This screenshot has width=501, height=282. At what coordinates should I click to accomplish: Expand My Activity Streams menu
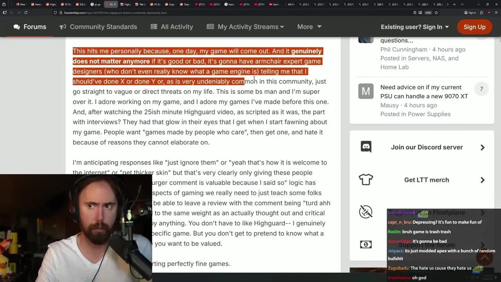coord(245,27)
